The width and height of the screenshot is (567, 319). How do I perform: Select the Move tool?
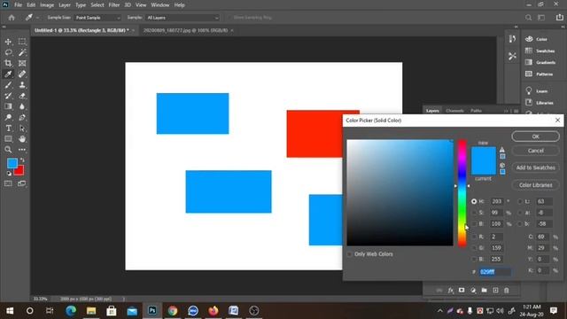(x=8, y=42)
